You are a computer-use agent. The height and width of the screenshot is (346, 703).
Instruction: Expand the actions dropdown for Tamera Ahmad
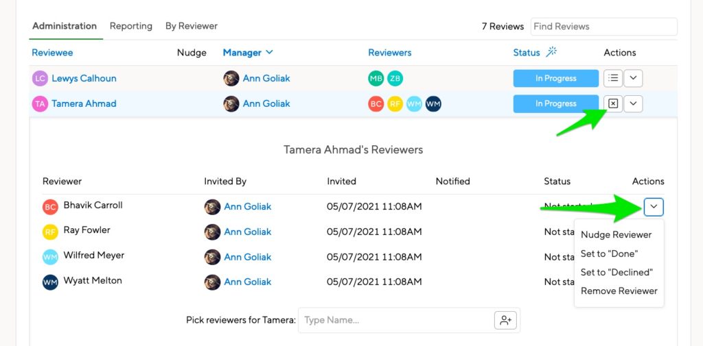coord(633,104)
